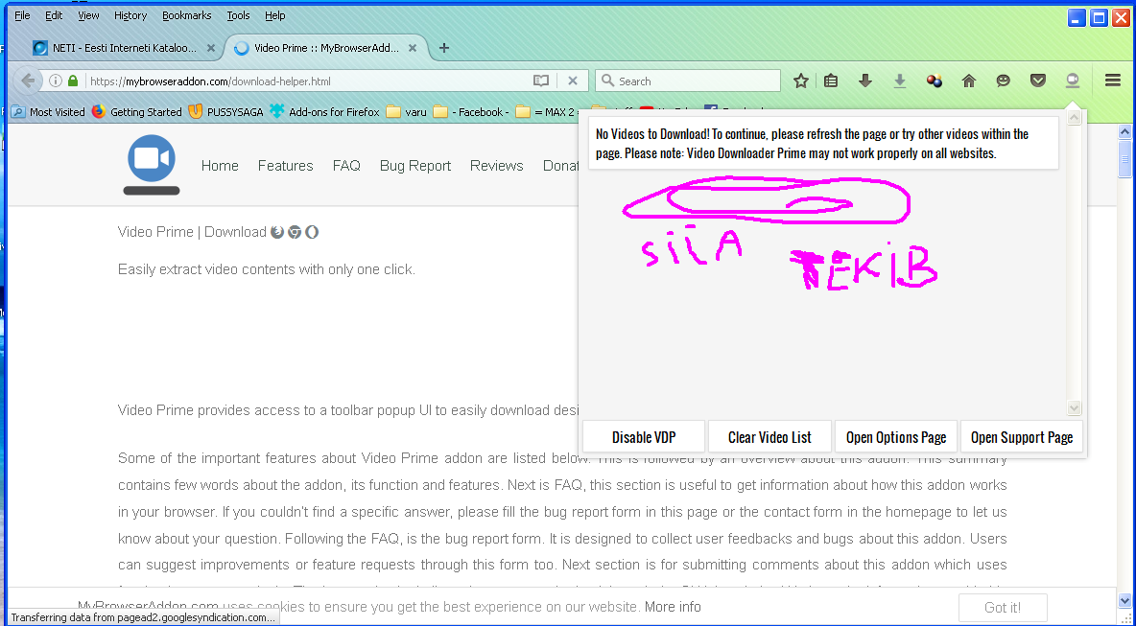Open a new tab with plus button
This screenshot has height=626, width=1136.
coord(444,48)
